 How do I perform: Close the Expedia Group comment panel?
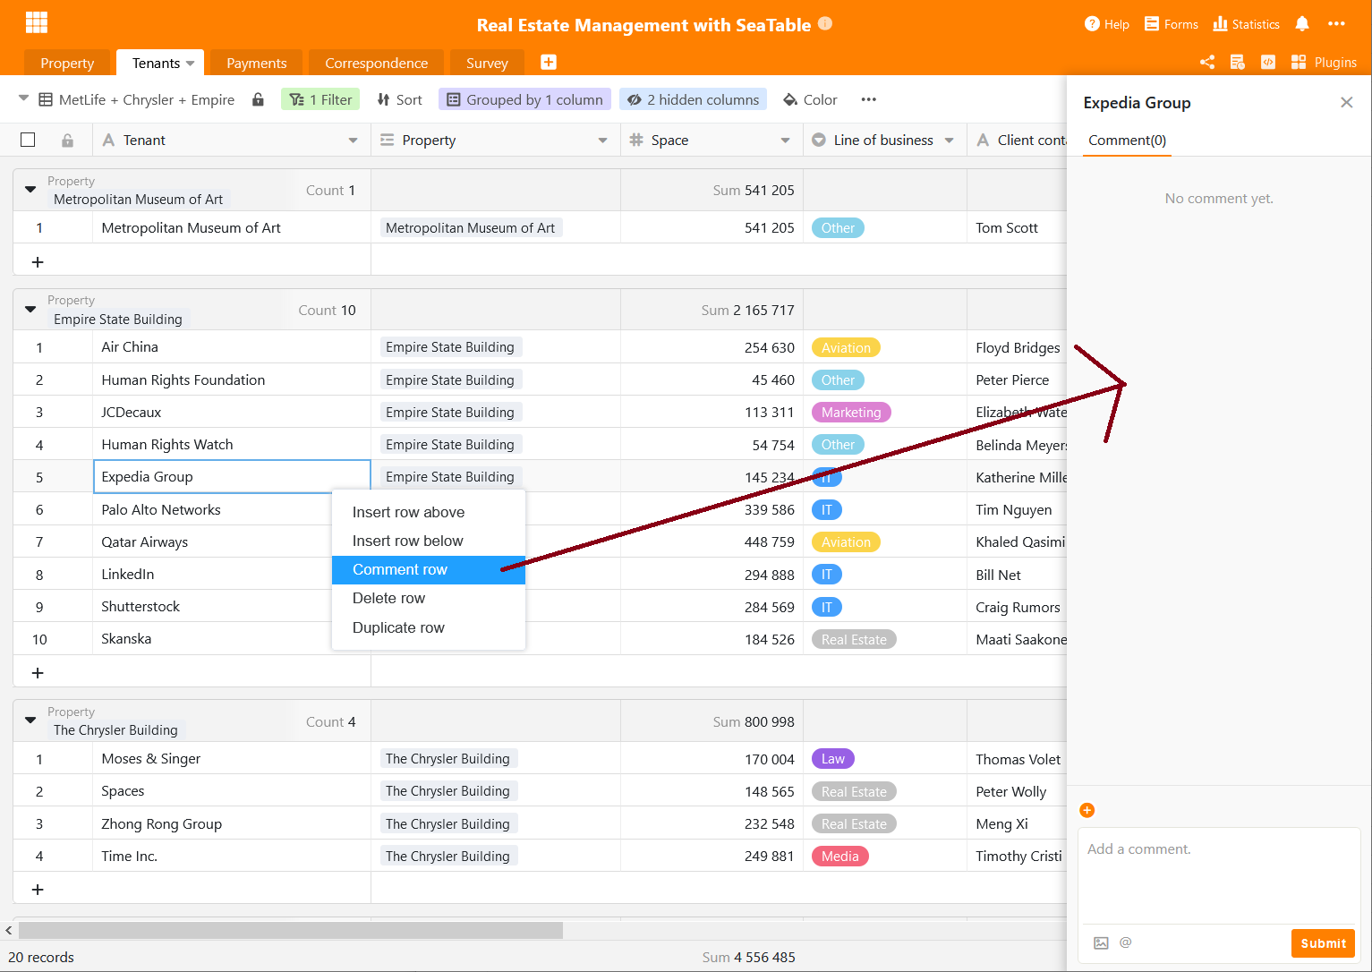coord(1346,103)
